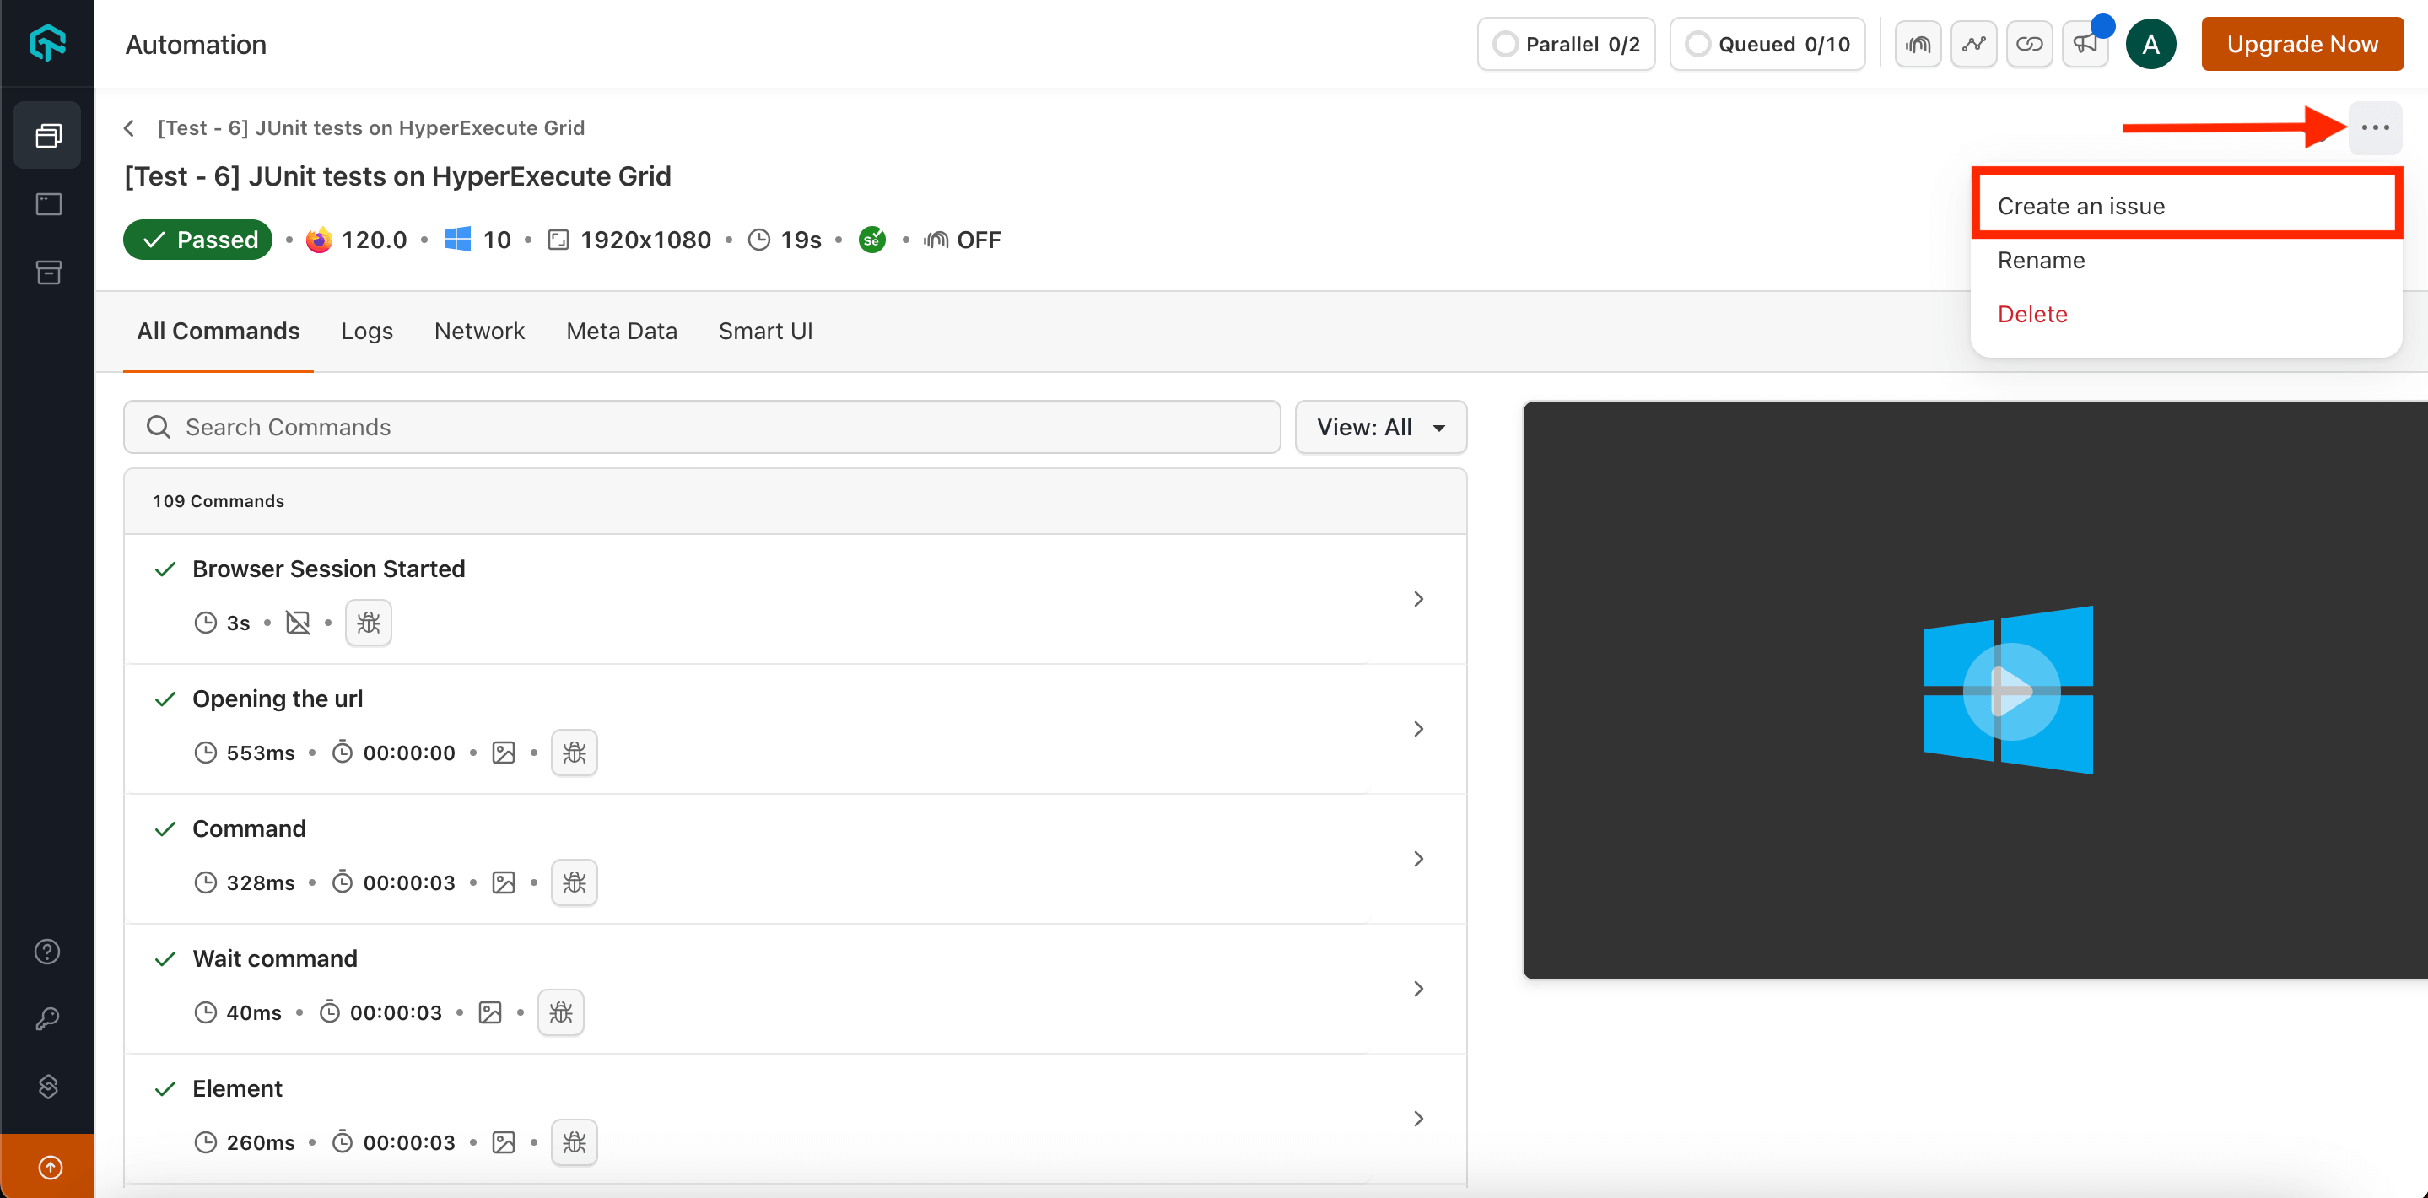Click the back arrow beside the breadcrumb
The width and height of the screenshot is (2428, 1198).
click(130, 127)
